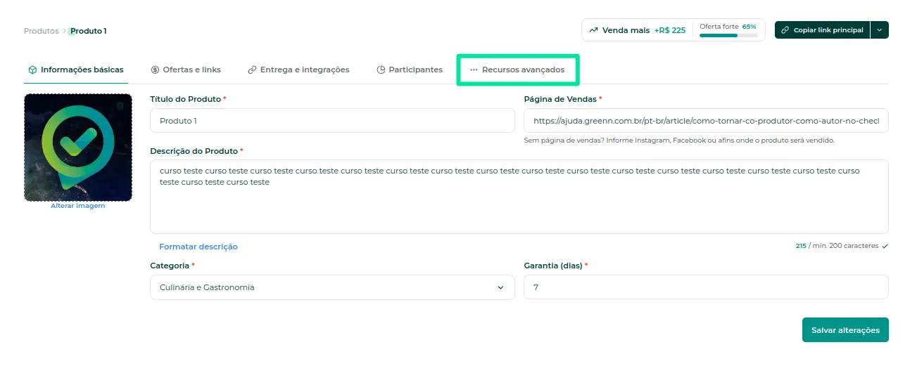Open the Categoria dropdown
Screen dimensions: 917x373
(332, 287)
